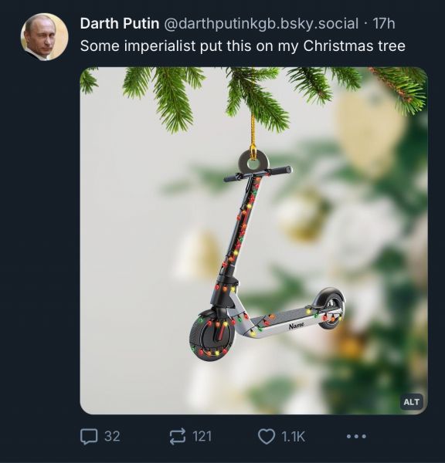Click the 121 reposts count
Screen dimensions: 445x463
pos(202,436)
